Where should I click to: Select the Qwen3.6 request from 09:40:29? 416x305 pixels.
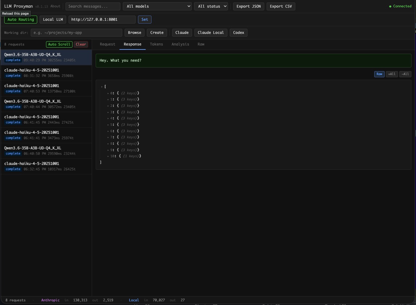(x=46, y=57)
